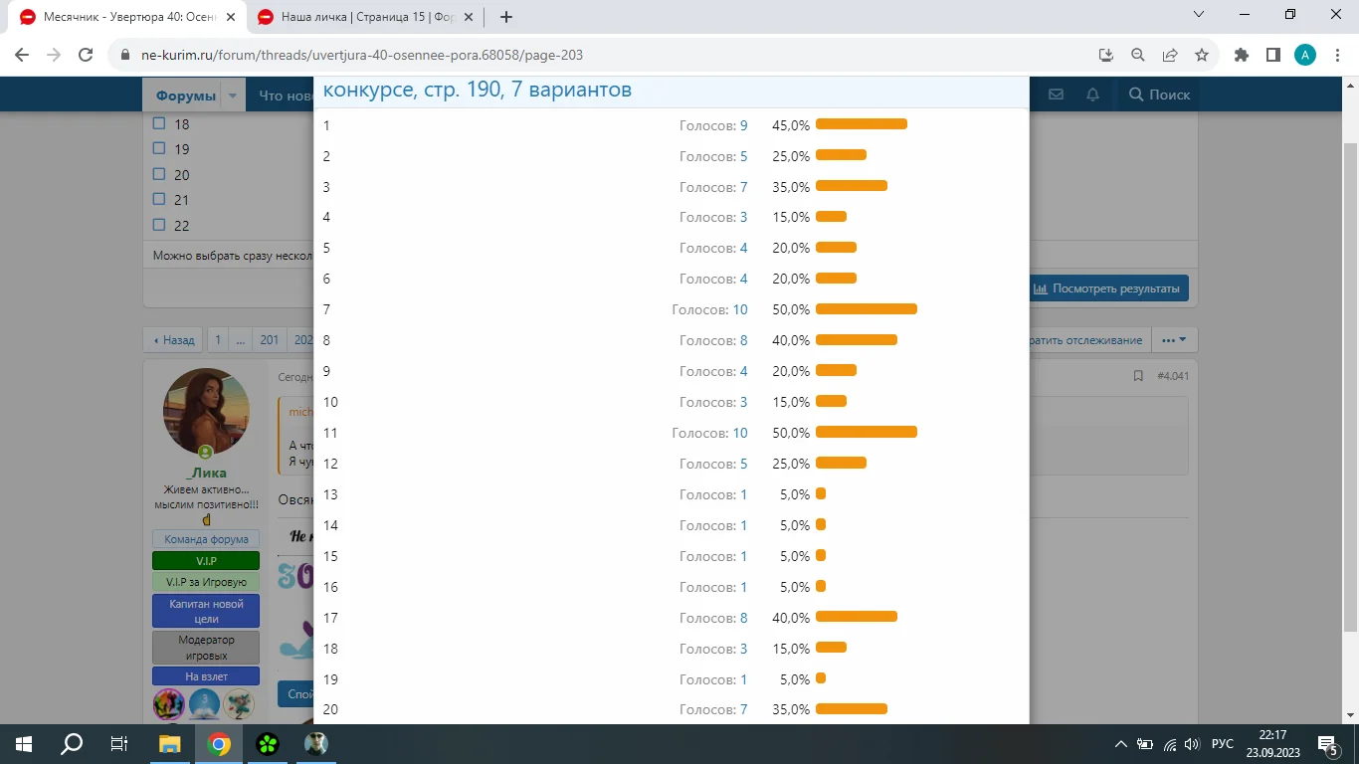Image resolution: width=1359 pixels, height=764 pixels.
Task: Open a new browser tab
Action: pos(506,17)
